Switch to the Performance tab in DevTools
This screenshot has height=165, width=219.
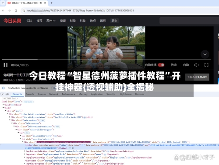click(x=68, y=94)
